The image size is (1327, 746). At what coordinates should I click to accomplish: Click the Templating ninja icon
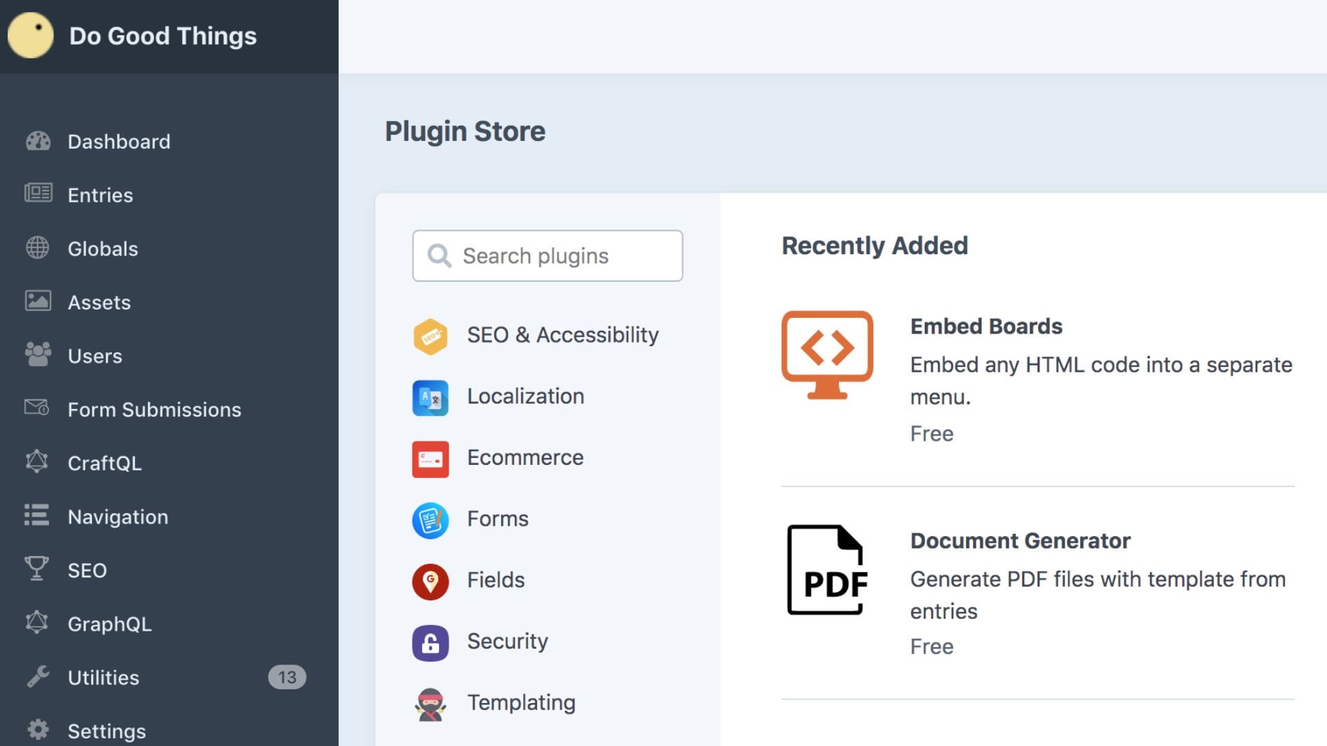(x=430, y=703)
